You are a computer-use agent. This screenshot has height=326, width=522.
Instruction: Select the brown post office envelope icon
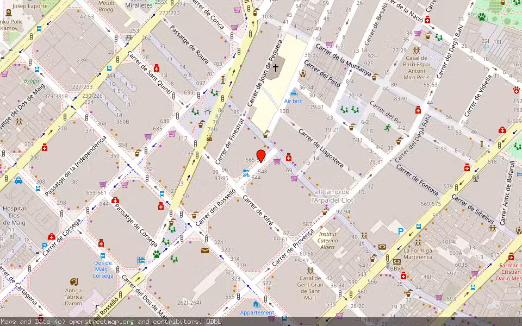(205, 250)
